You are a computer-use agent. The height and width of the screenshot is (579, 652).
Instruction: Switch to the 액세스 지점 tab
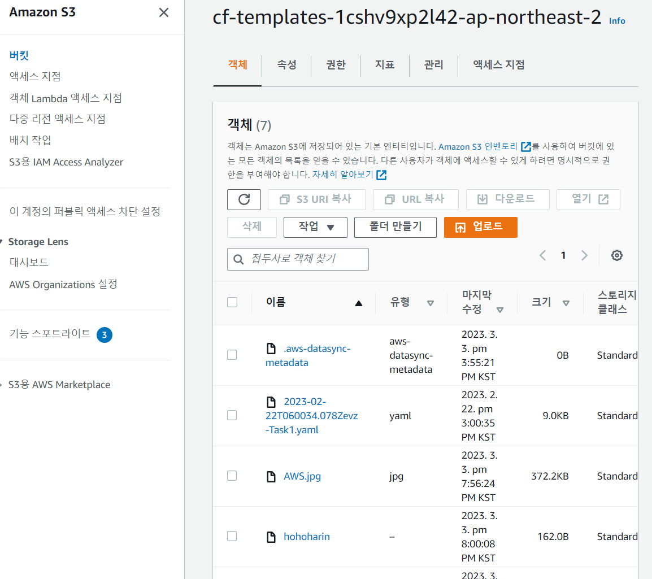(x=498, y=65)
